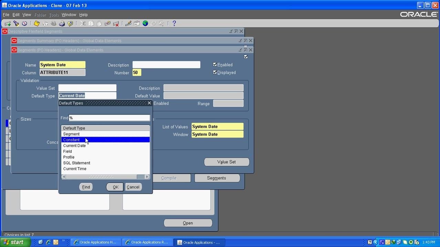Click the Attachments paperclip icon

coord(154,24)
